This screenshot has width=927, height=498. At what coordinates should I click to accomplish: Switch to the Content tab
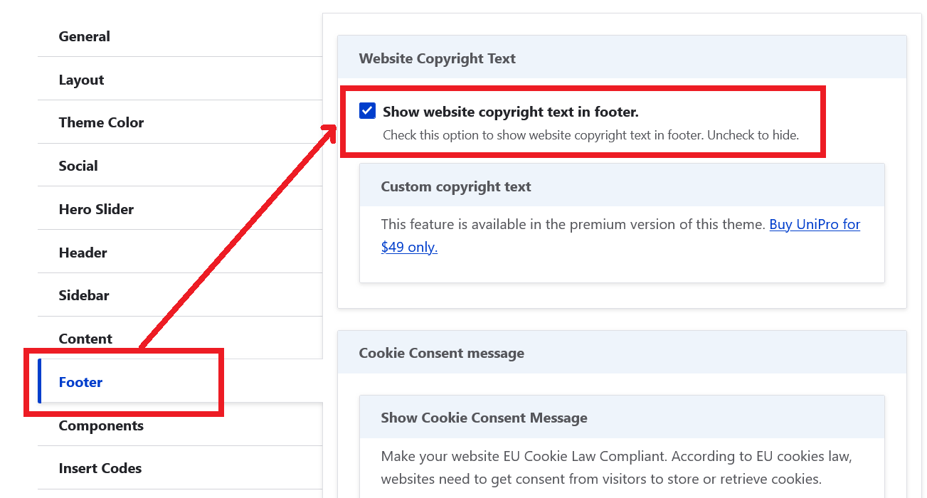click(85, 339)
